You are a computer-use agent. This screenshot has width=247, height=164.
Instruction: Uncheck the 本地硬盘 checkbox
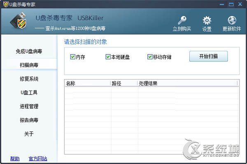[108, 57]
